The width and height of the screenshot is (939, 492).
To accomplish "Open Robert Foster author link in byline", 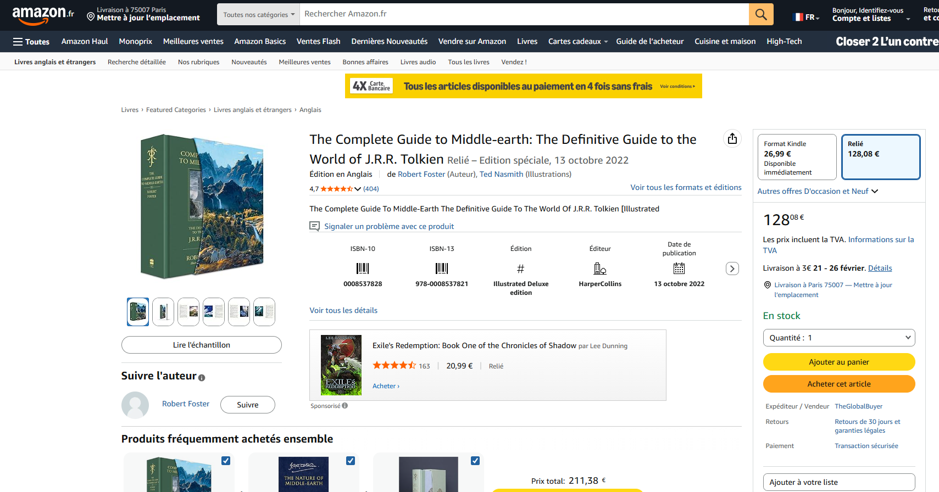I will 421,174.
